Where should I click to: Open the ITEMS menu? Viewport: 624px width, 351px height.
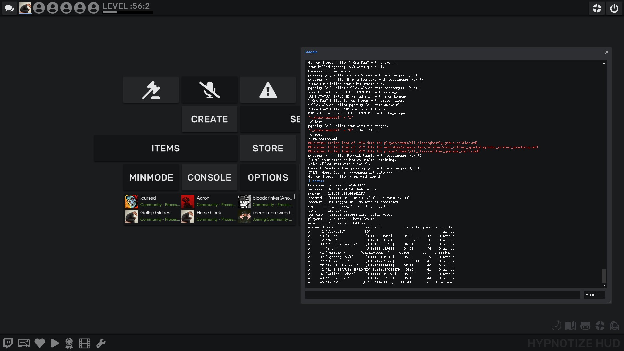165,149
